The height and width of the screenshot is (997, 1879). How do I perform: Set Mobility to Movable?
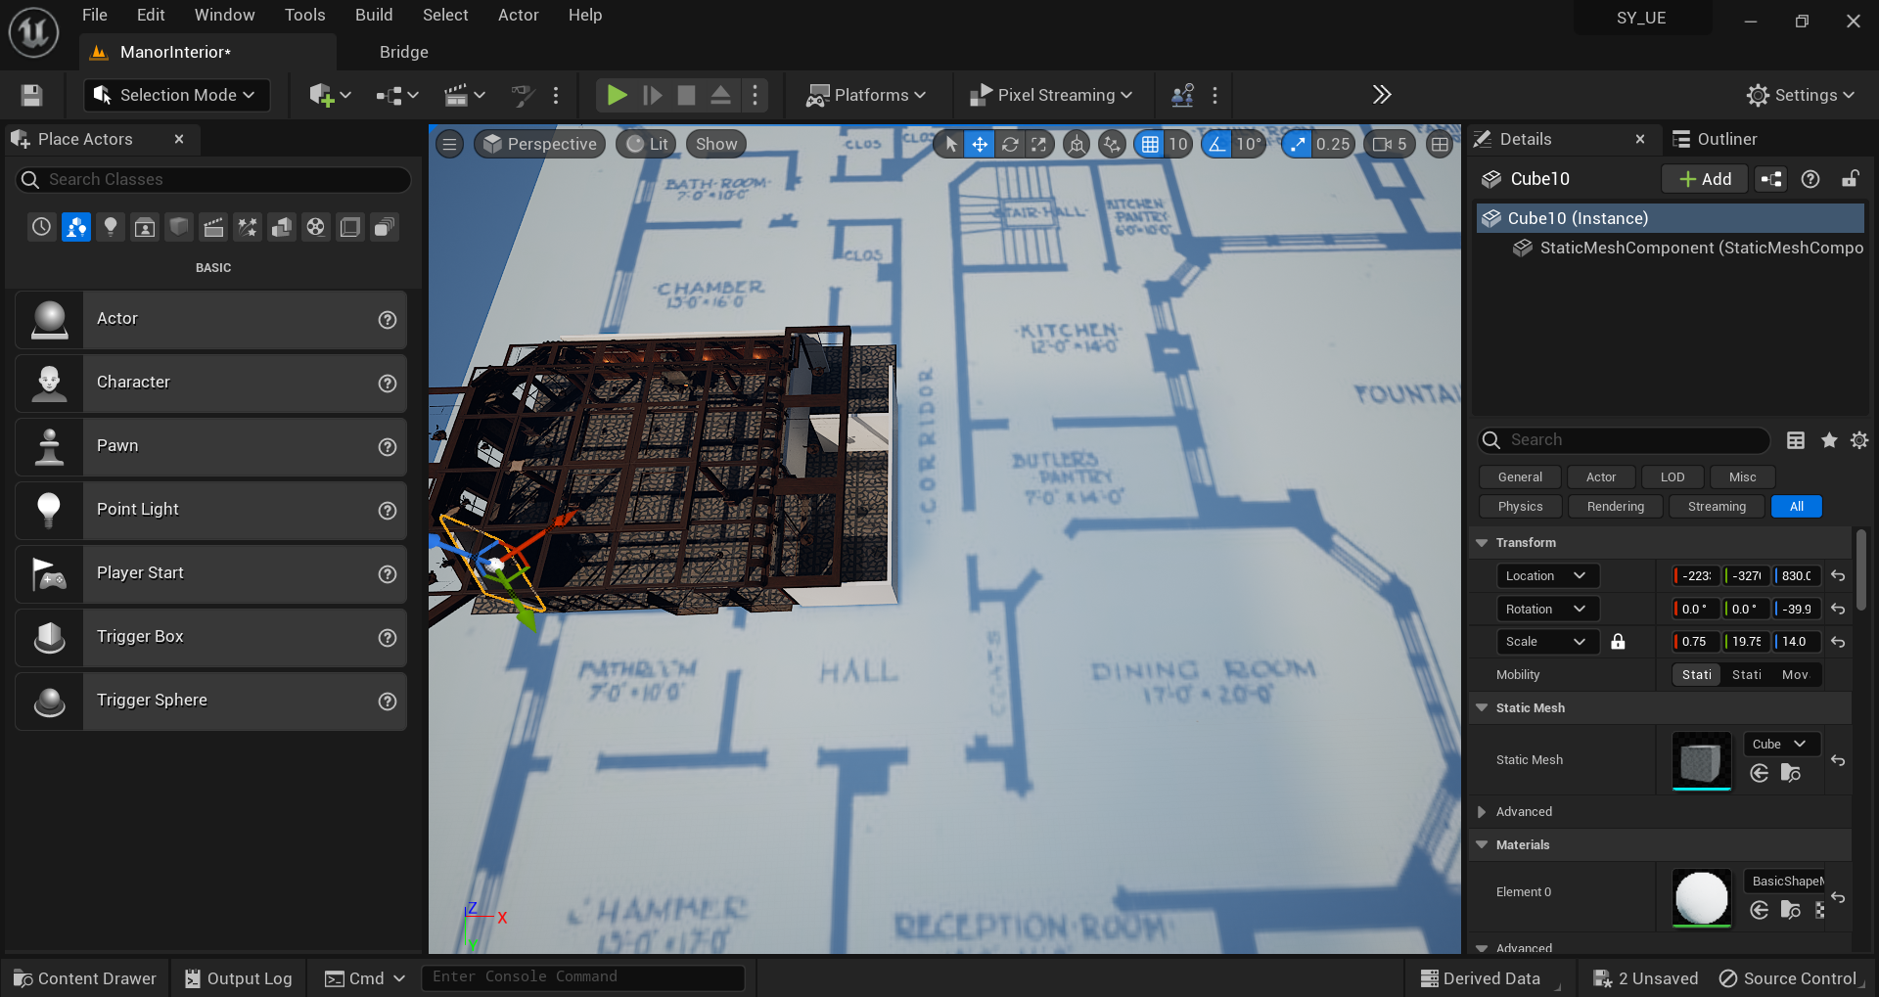click(x=1795, y=675)
